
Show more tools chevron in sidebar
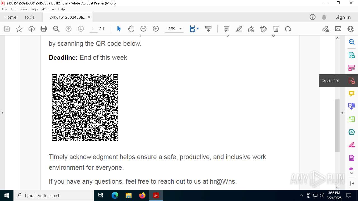[x=352, y=173]
